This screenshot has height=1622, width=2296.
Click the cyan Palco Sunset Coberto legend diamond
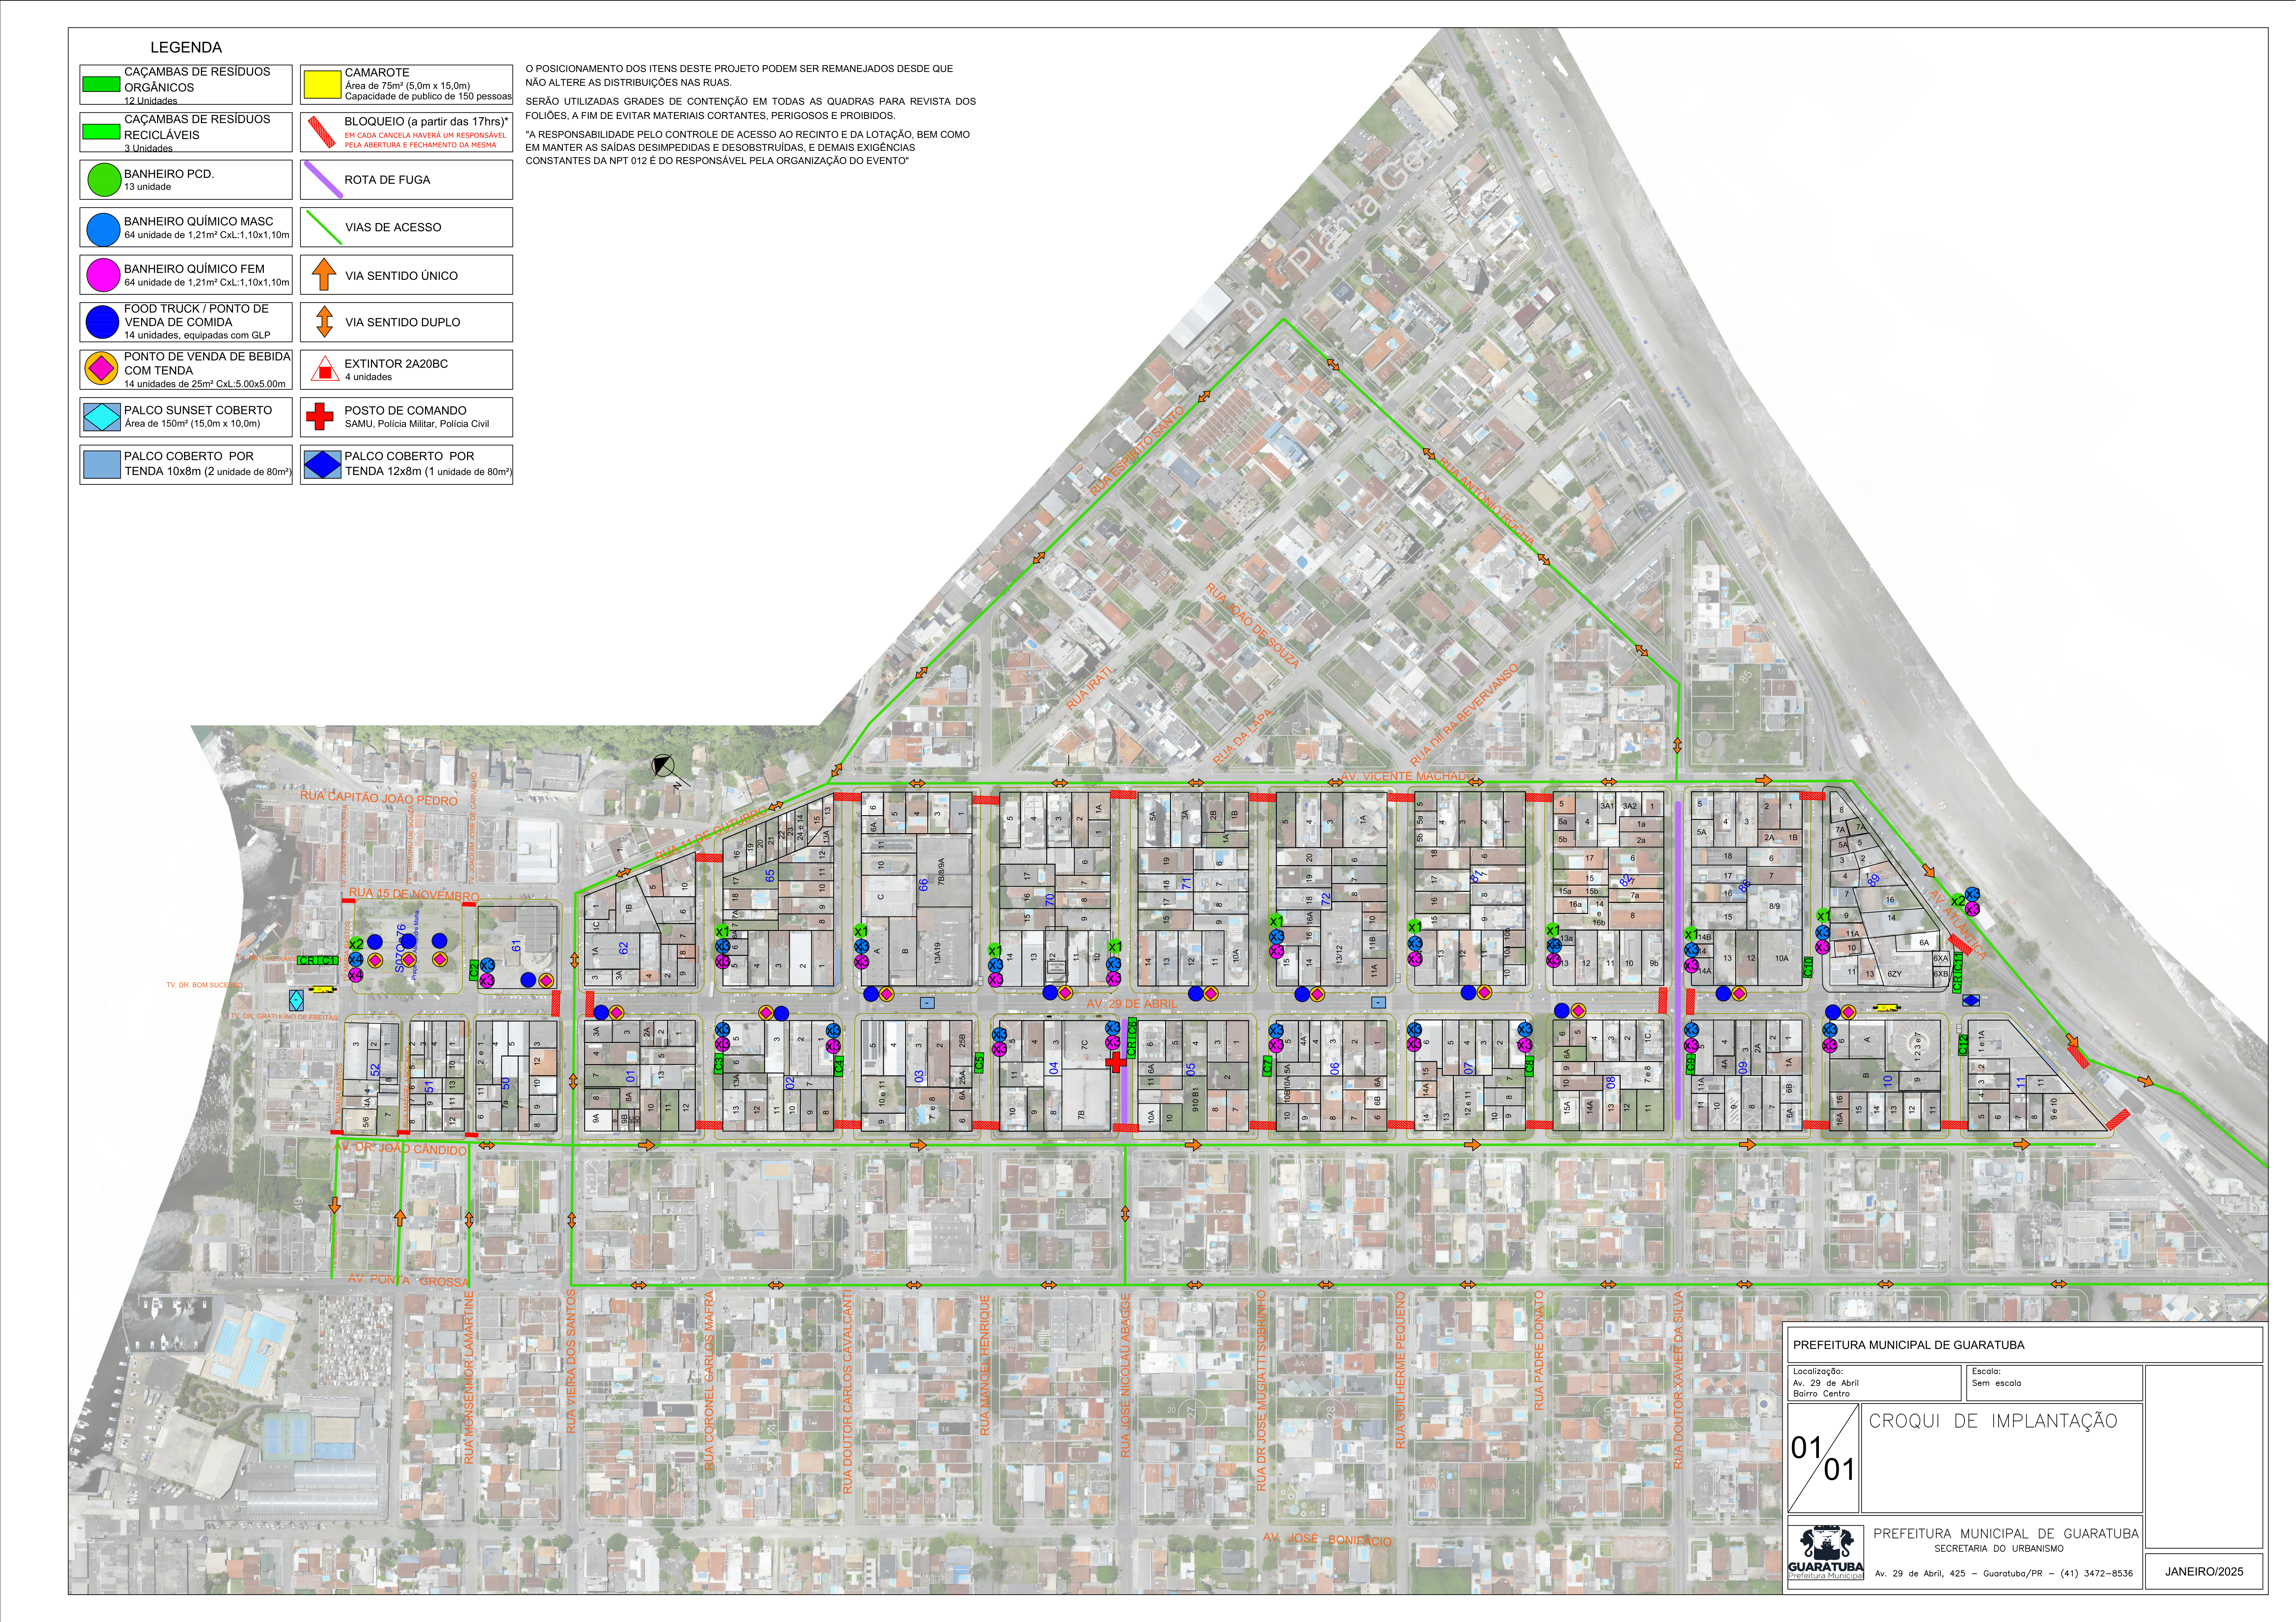pyautogui.click(x=102, y=417)
